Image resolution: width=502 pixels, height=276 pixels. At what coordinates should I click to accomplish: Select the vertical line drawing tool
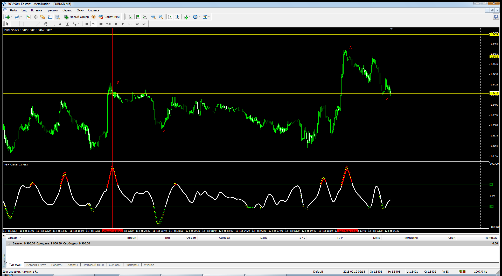click(24, 24)
